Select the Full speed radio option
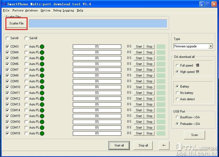Viewport: 219px width, 157px height. 178,65
